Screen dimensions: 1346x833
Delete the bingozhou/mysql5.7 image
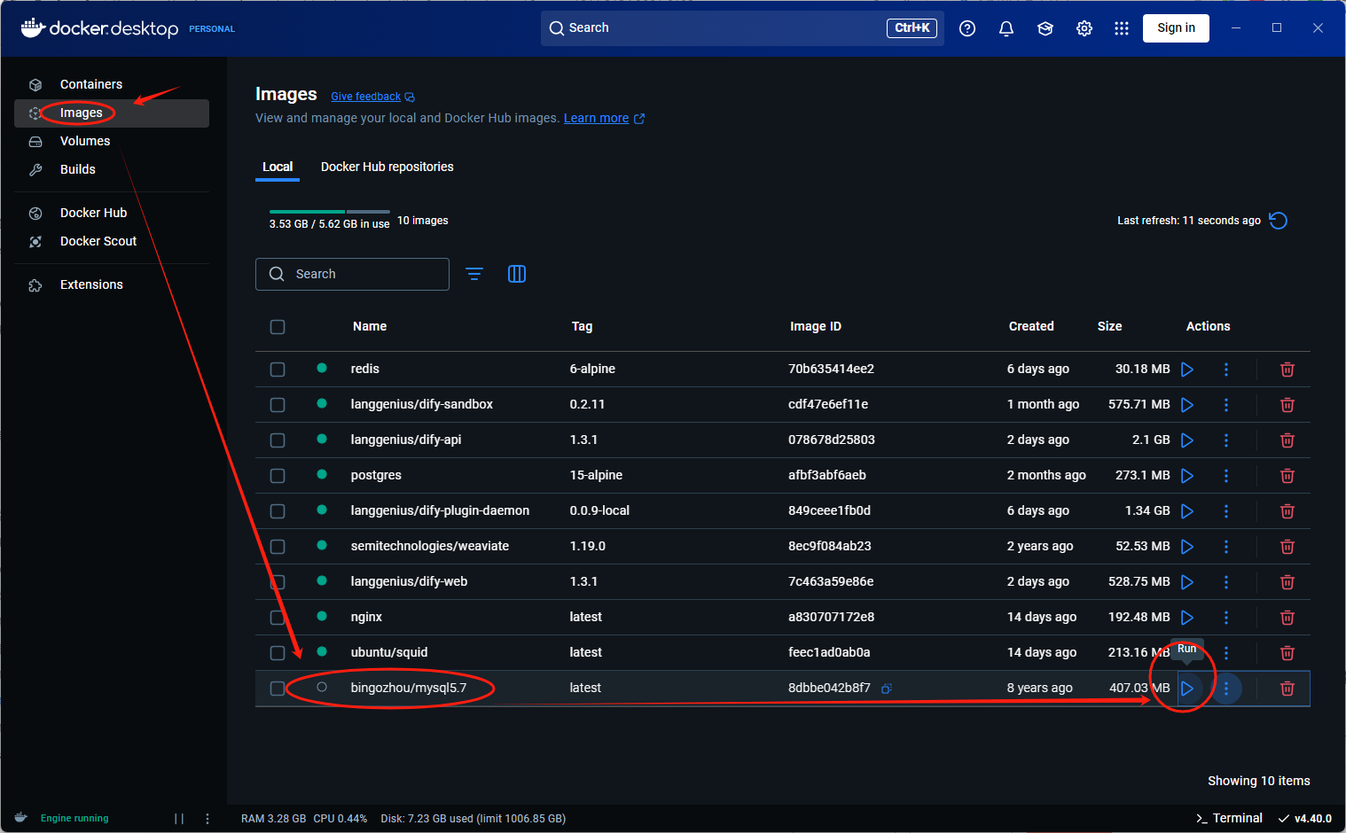click(1287, 689)
